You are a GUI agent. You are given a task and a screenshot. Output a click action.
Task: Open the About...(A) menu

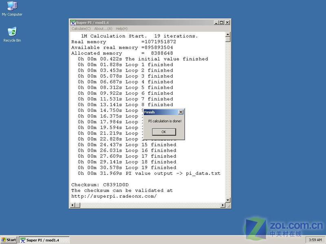coord(103,28)
